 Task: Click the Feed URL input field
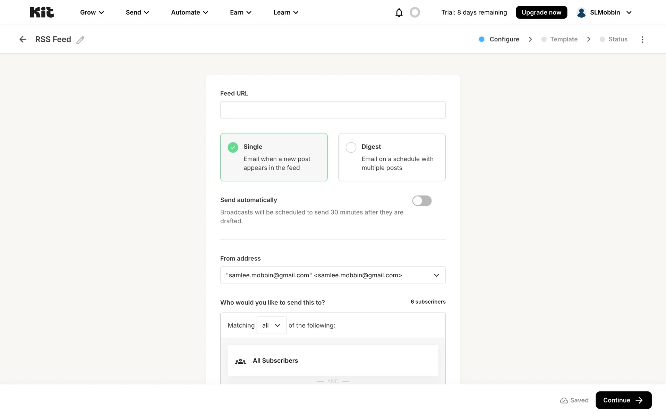(x=333, y=110)
